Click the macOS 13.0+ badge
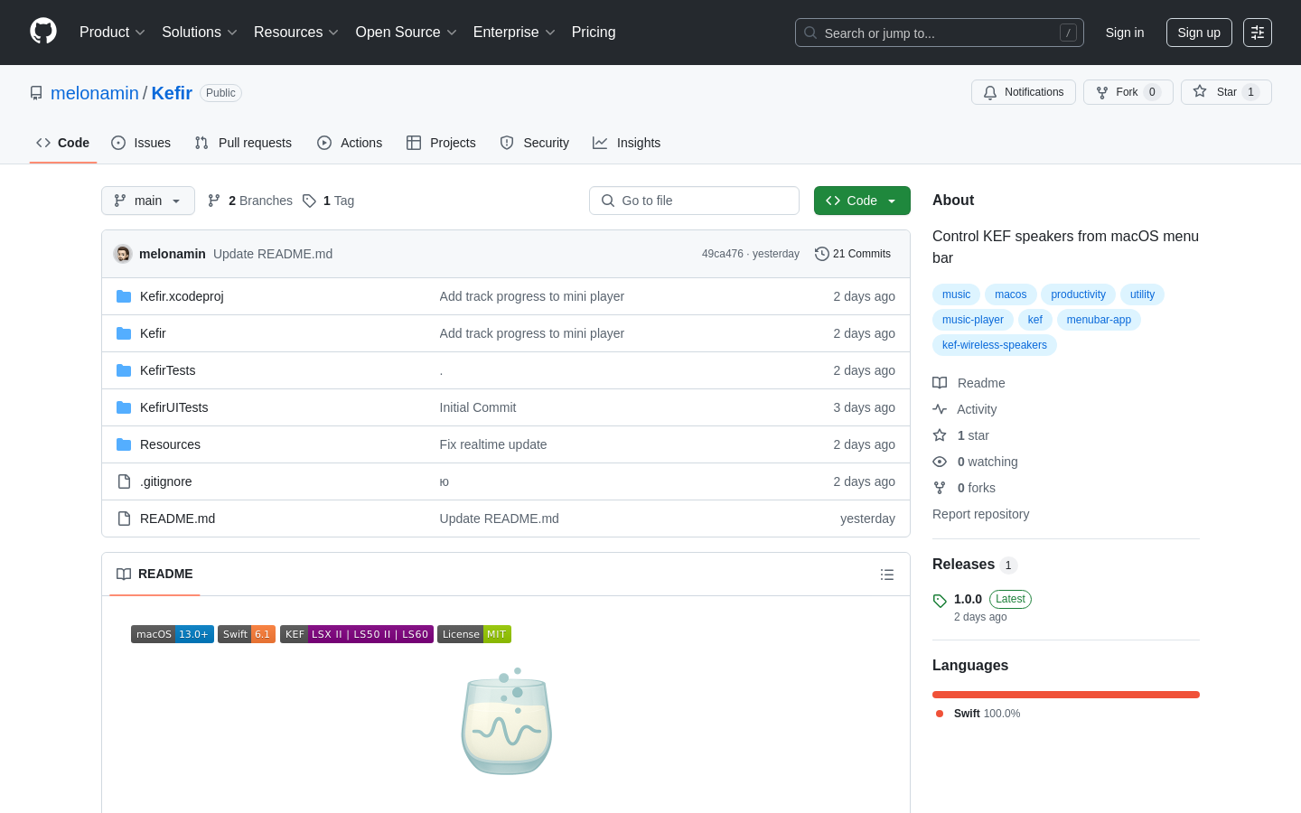This screenshot has width=1301, height=813. point(173,634)
